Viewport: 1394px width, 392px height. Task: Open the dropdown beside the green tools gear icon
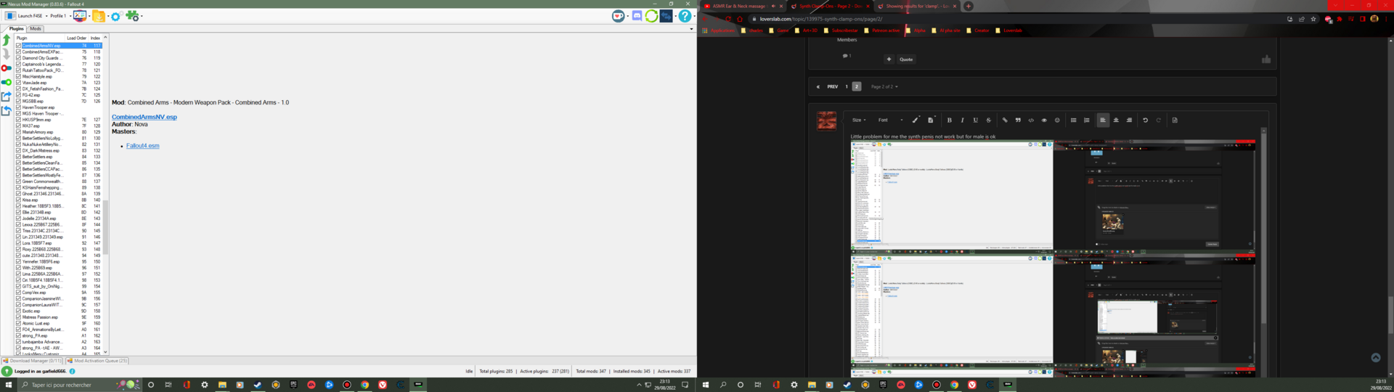pos(141,16)
